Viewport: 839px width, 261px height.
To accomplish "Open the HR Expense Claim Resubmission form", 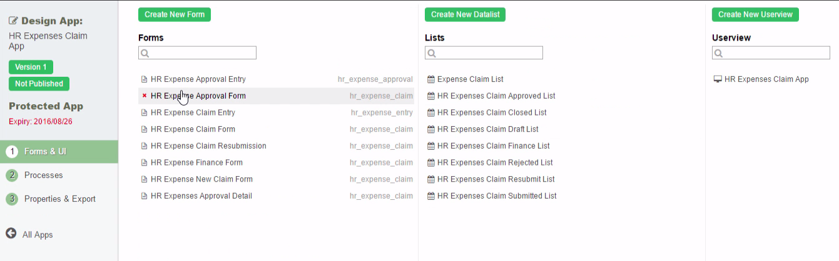I will click(x=208, y=146).
